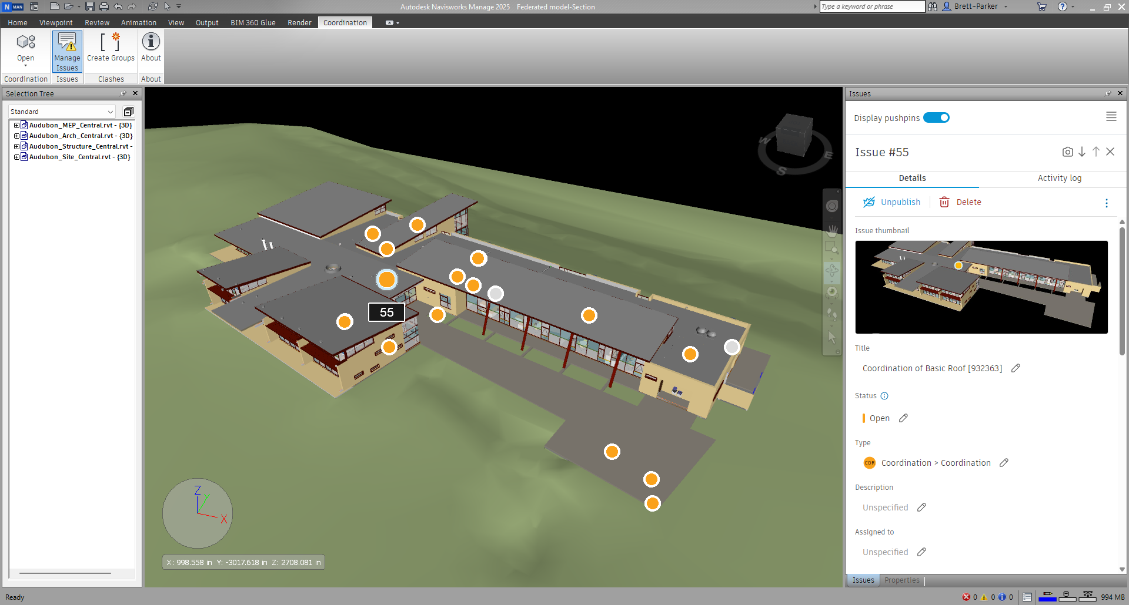This screenshot has width=1129, height=605.
Task: Expand the Audubon_MEP_Central.rvt tree node
Action: click(17, 125)
